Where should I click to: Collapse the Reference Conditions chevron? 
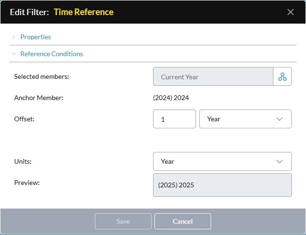14,54
